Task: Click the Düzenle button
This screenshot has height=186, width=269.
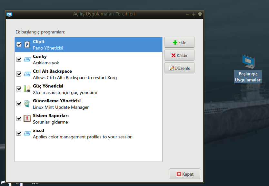Action: 179,68
